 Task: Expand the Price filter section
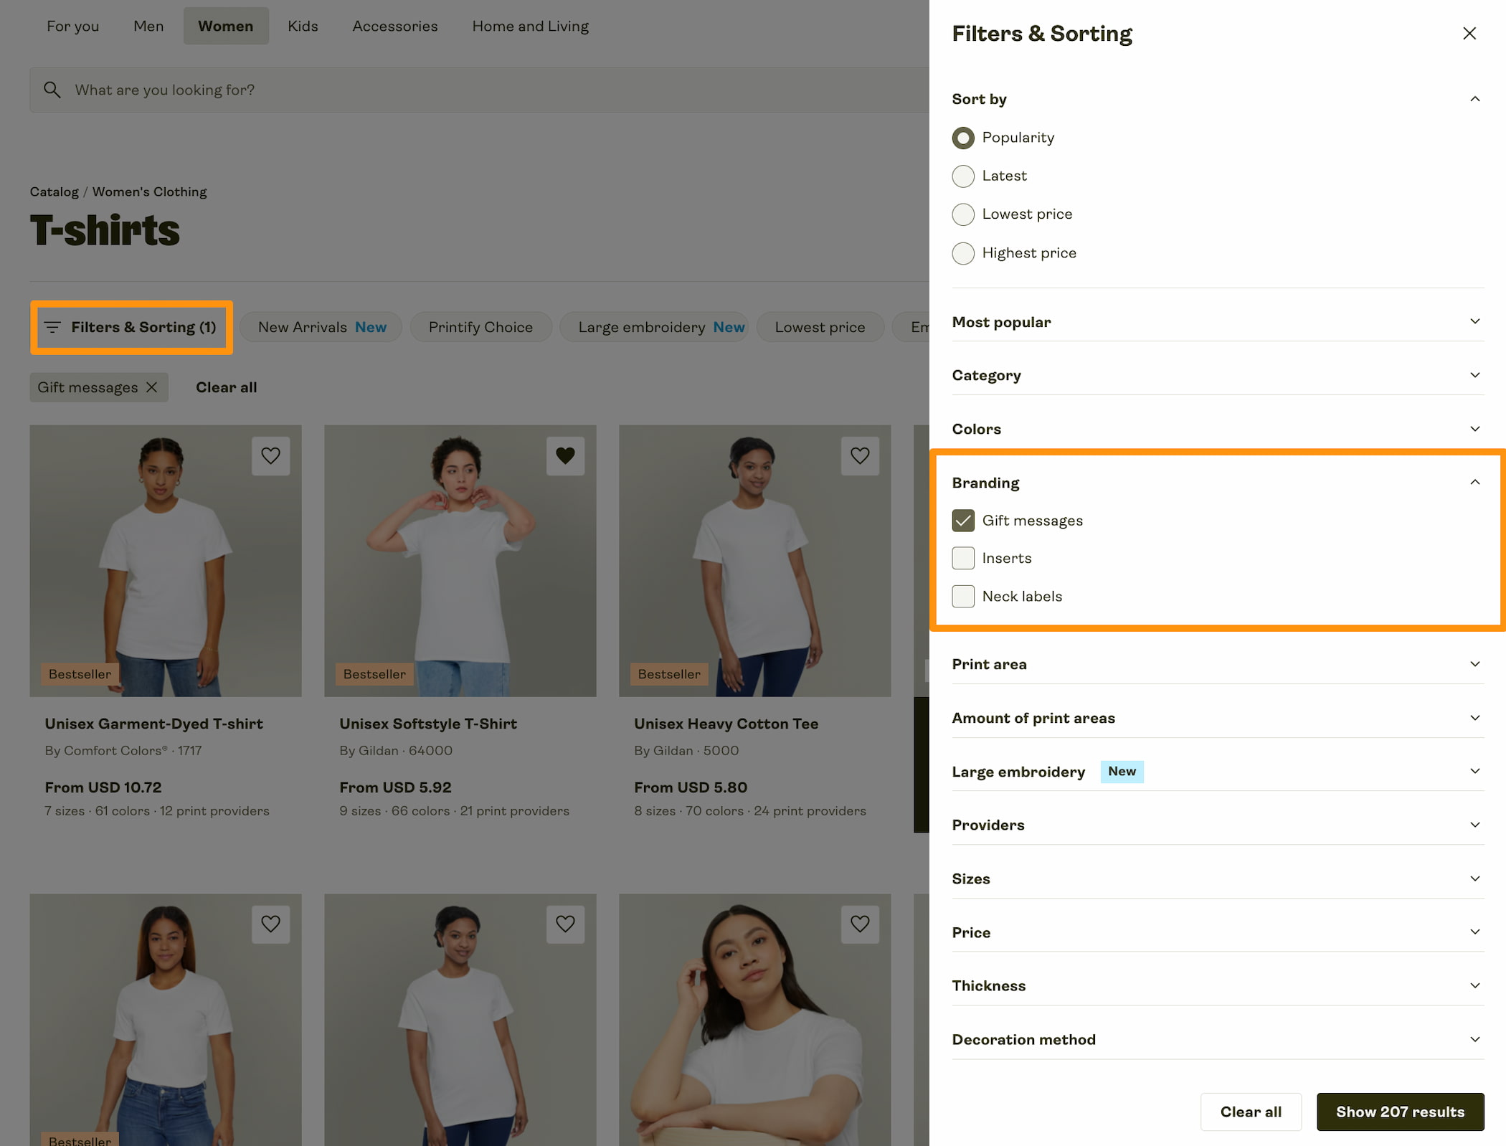[1218, 932]
